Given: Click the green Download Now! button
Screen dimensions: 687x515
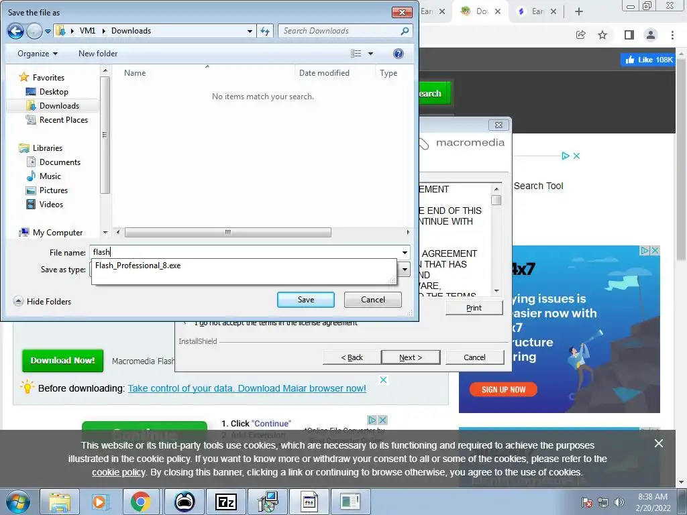Looking at the screenshot, I should pyautogui.click(x=62, y=360).
